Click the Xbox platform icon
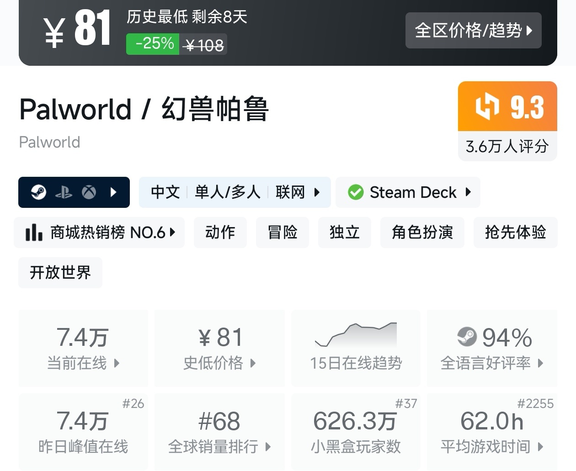 pos(89,192)
